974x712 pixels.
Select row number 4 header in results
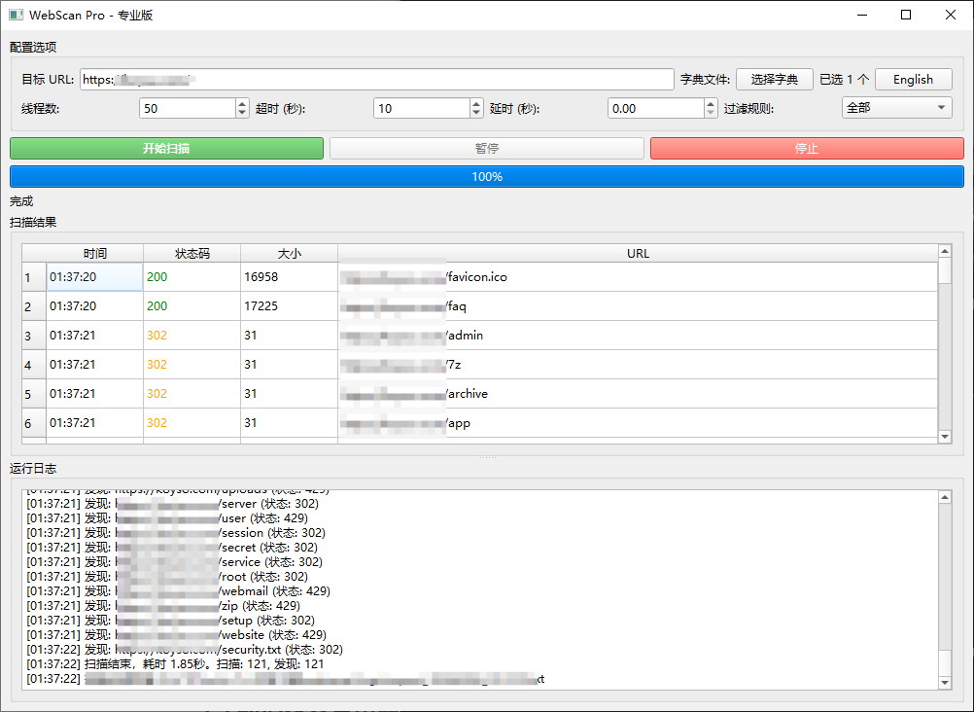click(x=34, y=365)
